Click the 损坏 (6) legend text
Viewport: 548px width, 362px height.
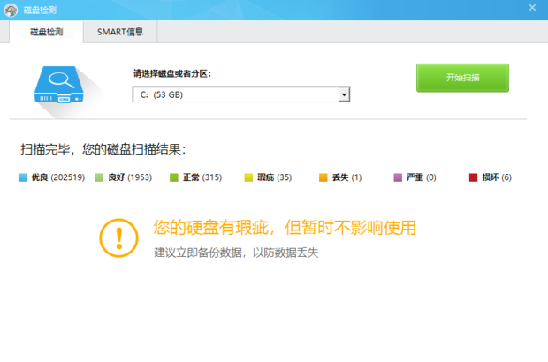[x=497, y=177]
